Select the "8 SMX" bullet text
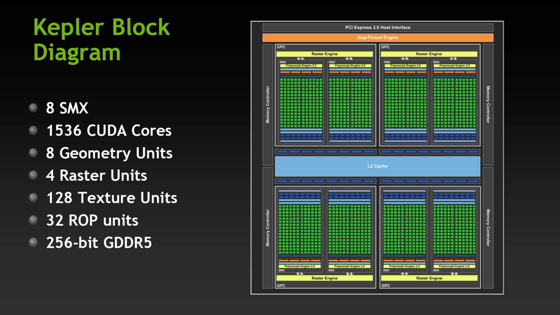 (x=67, y=108)
